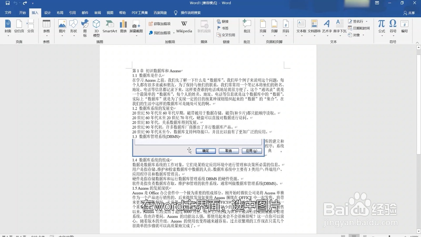This screenshot has width=421, height=237.
Task: Click heading text '1.1 数据库是什么'
Action: tap(147, 75)
